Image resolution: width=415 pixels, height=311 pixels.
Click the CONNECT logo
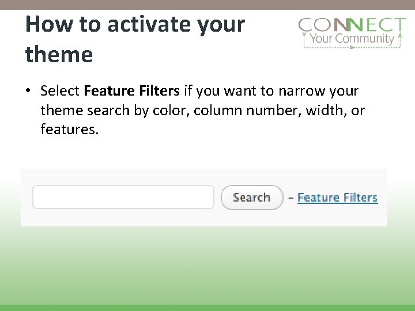click(x=352, y=33)
